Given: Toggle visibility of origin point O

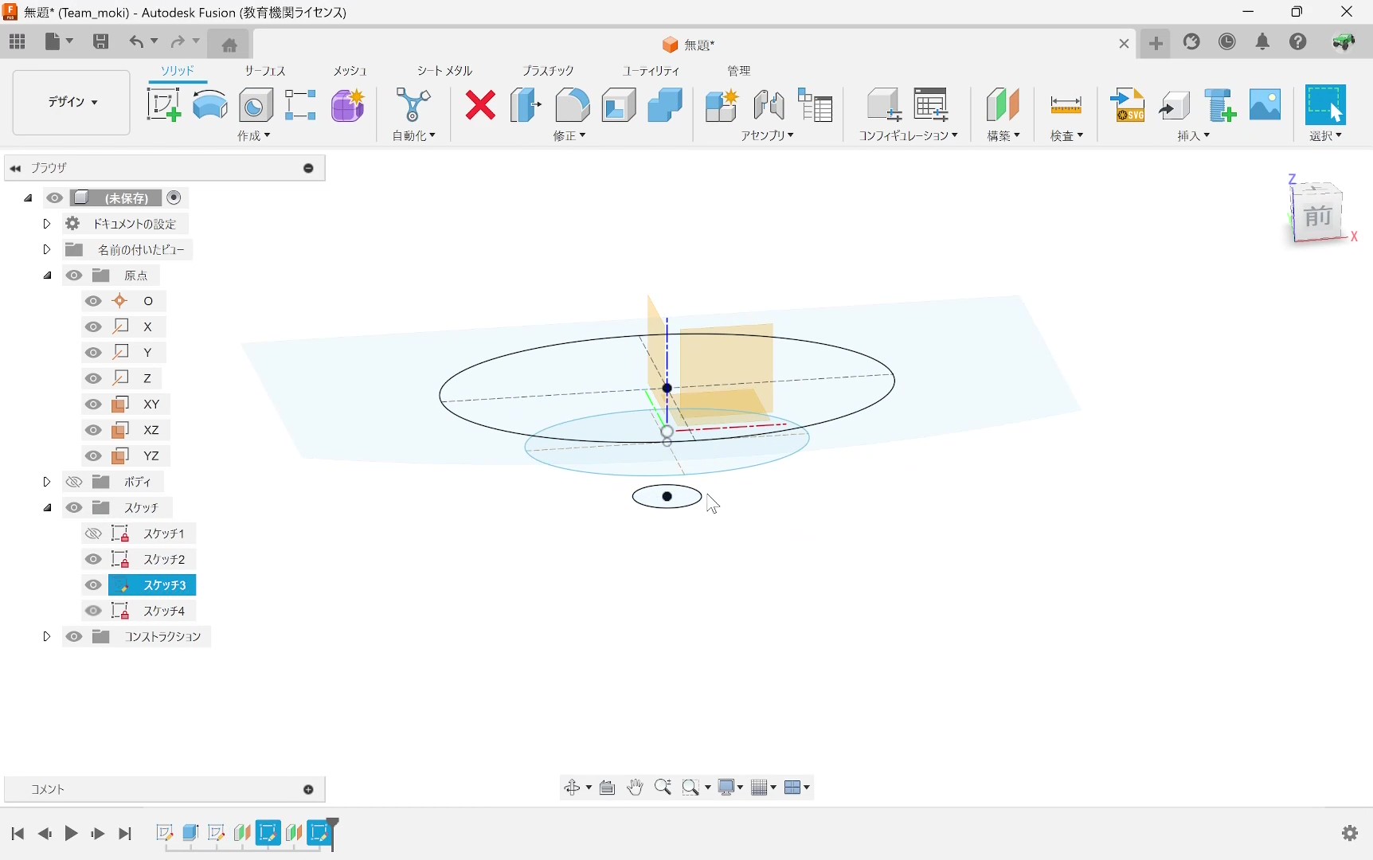Looking at the screenshot, I should click(x=93, y=301).
